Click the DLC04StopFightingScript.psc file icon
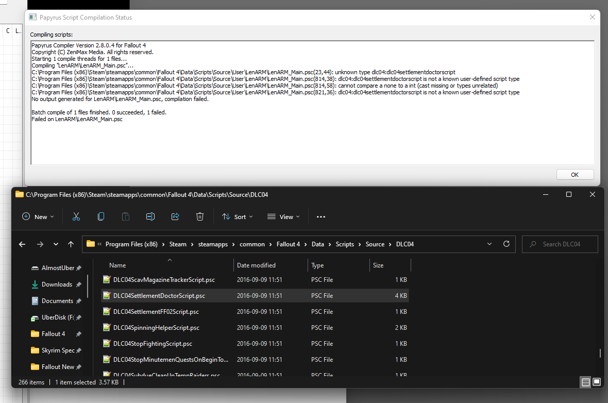This screenshot has width=608, height=403. [x=107, y=343]
